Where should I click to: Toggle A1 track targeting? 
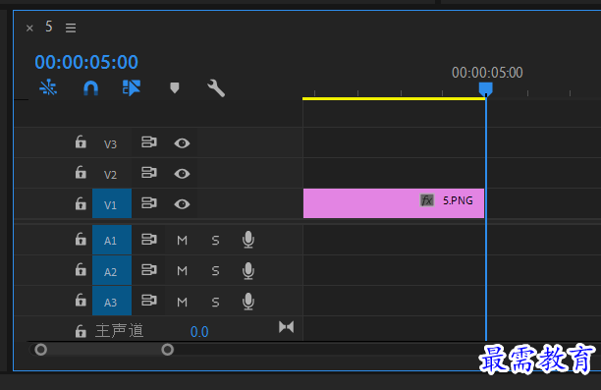[112, 240]
